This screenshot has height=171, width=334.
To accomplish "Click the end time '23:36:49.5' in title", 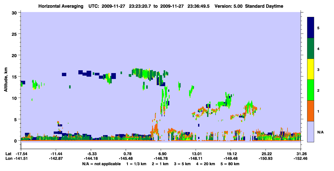I will click(199, 6).
